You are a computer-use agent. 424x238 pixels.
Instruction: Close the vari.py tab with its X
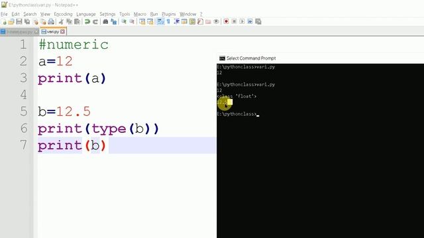(x=62, y=32)
